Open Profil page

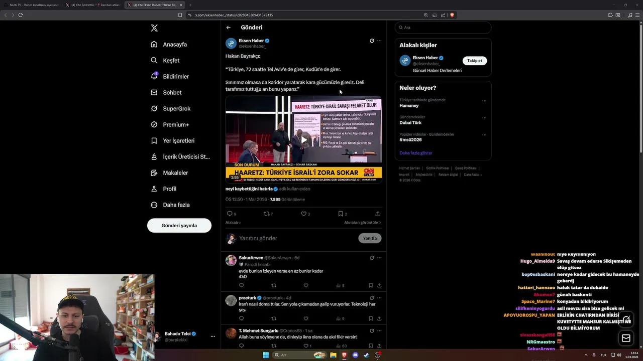[164, 189]
